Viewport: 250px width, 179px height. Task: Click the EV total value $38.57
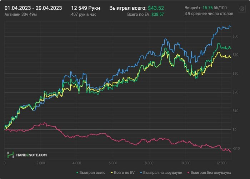(x=157, y=15)
